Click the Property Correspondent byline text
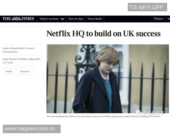This screenshot has height=136, width=170. (18, 50)
